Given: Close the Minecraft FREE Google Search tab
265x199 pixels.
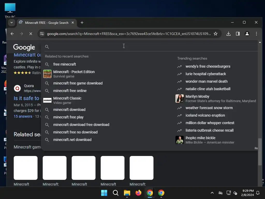Looking at the screenshot, I should pos(73,23).
